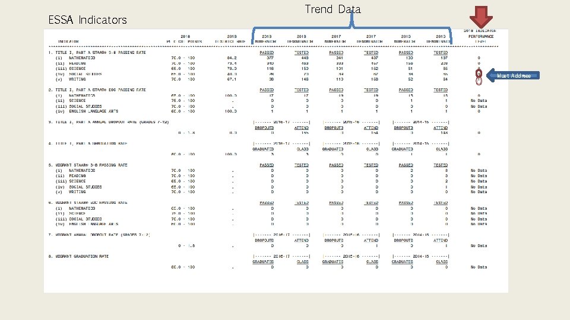
Task: Select MATHEMATICS row under Title I STAAR 3-8
Action: click(268, 57)
